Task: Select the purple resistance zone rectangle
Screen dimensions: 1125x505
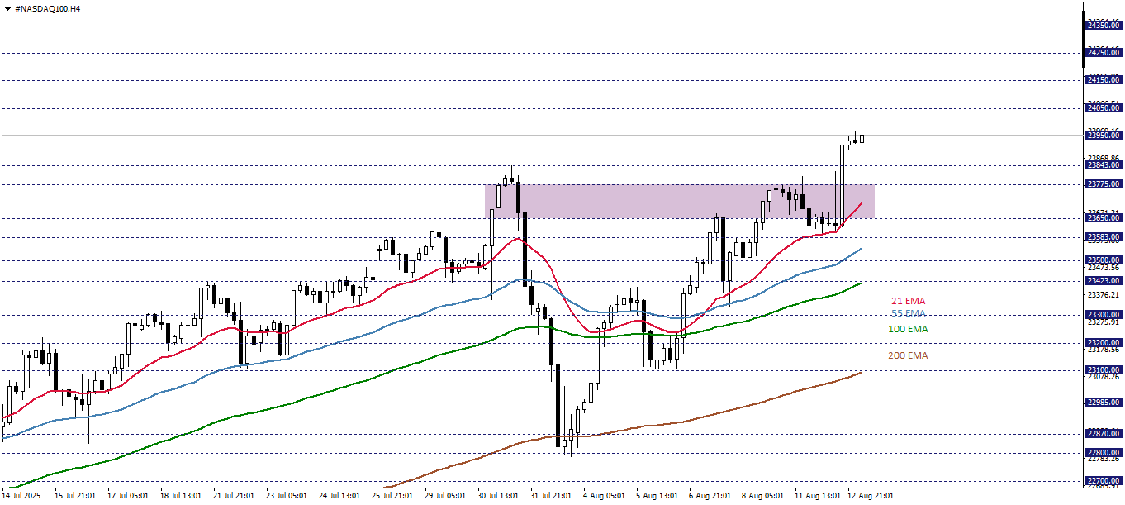Action: pyautogui.click(x=680, y=201)
